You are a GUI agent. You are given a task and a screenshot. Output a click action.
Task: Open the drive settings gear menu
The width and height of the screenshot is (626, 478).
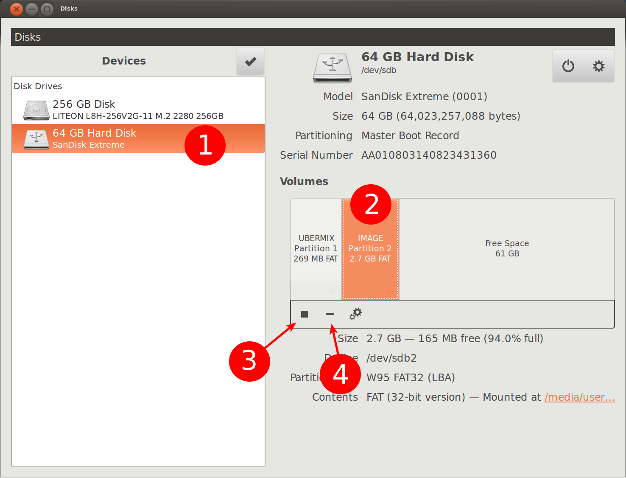[598, 66]
